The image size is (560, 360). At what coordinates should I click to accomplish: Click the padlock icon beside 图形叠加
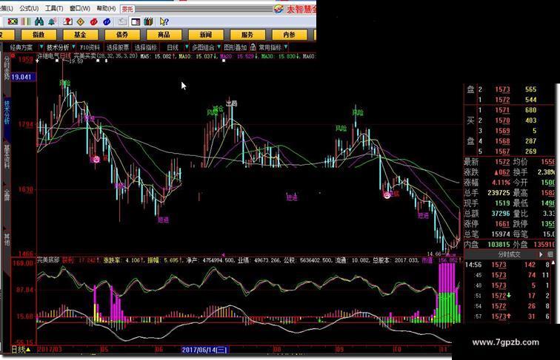tap(253, 47)
